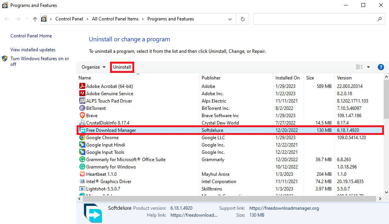Click the Intel Corporation publisher cell
This screenshot has width=389, height=224.
tap(219, 182)
